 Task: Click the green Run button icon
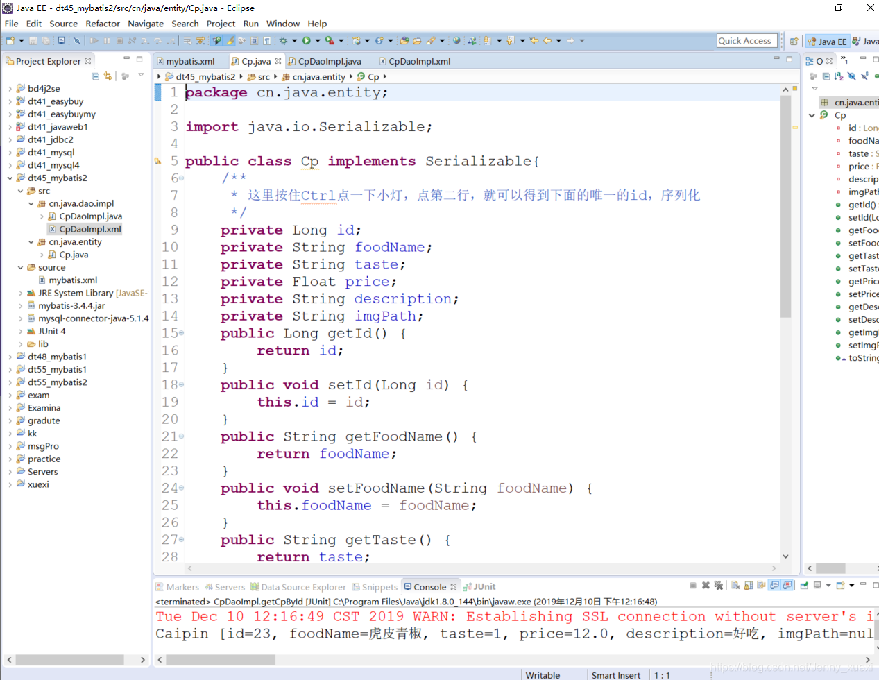pos(306,41)
